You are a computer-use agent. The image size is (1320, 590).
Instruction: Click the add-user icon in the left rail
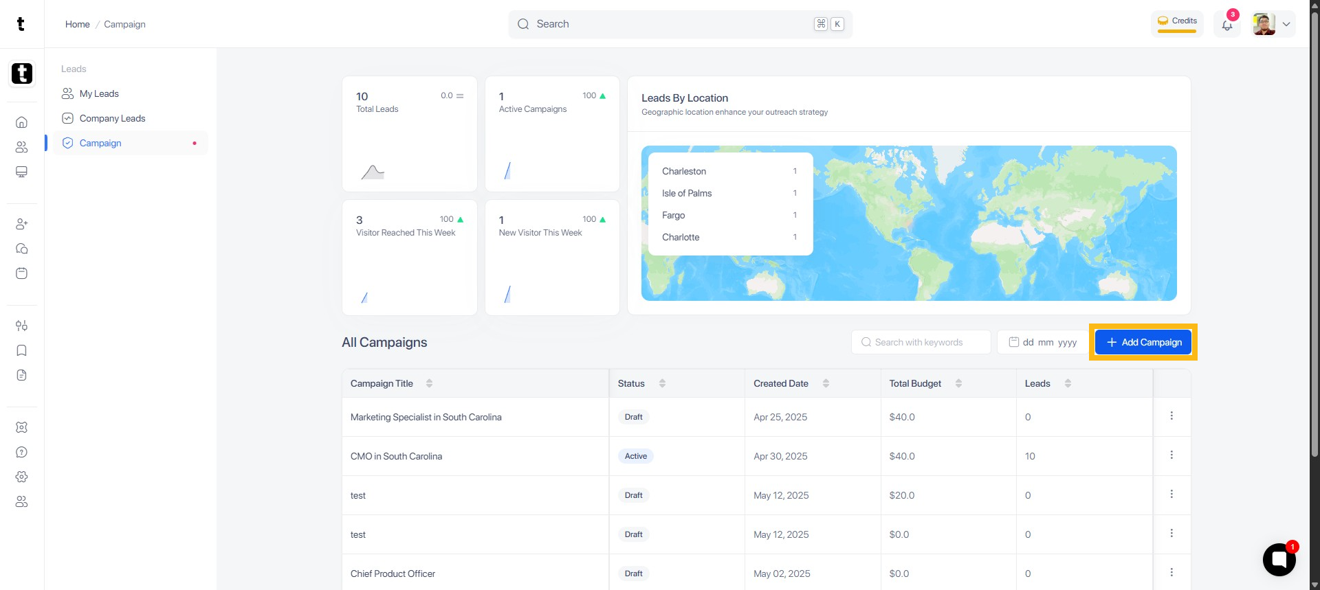click(21, 224)
